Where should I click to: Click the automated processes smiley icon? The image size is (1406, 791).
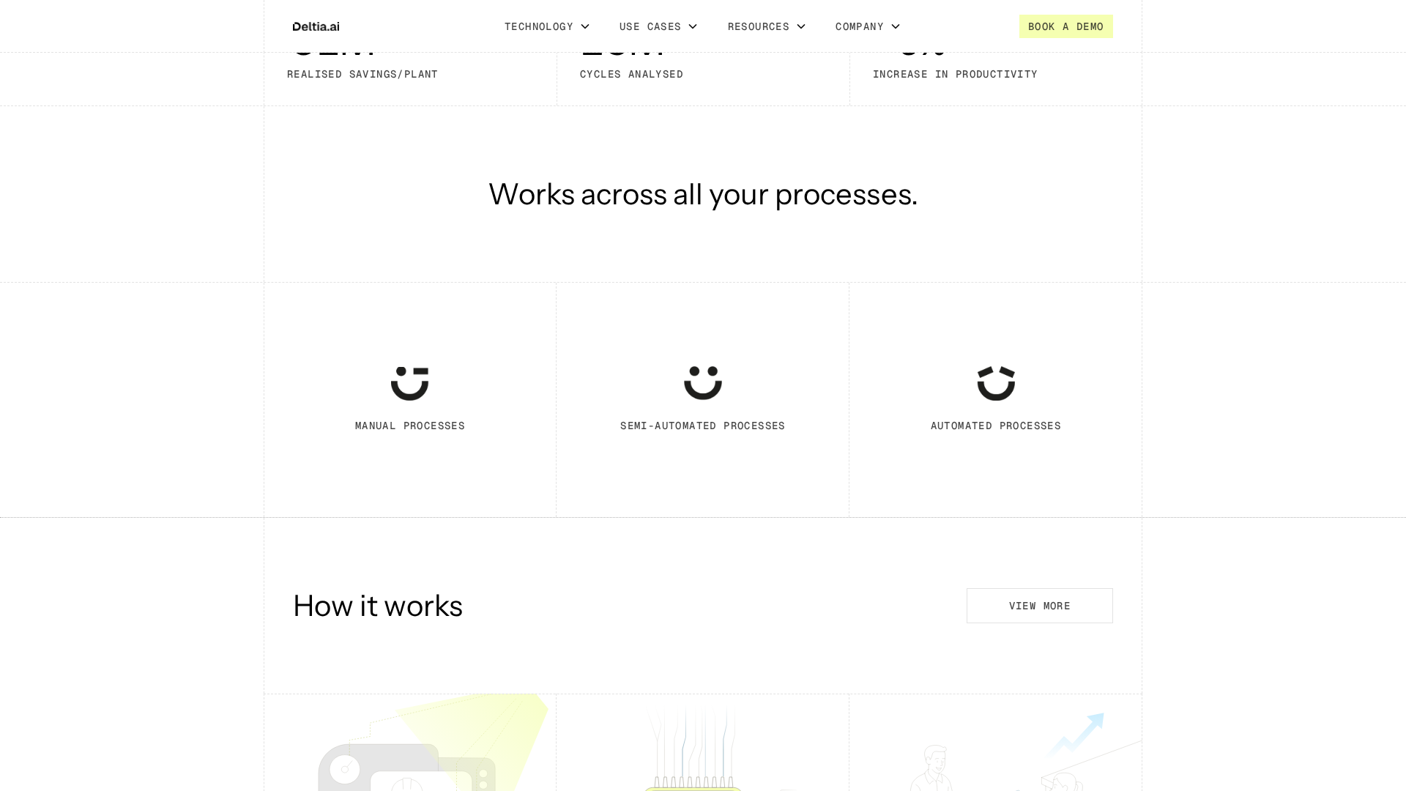tap(995, 383)
